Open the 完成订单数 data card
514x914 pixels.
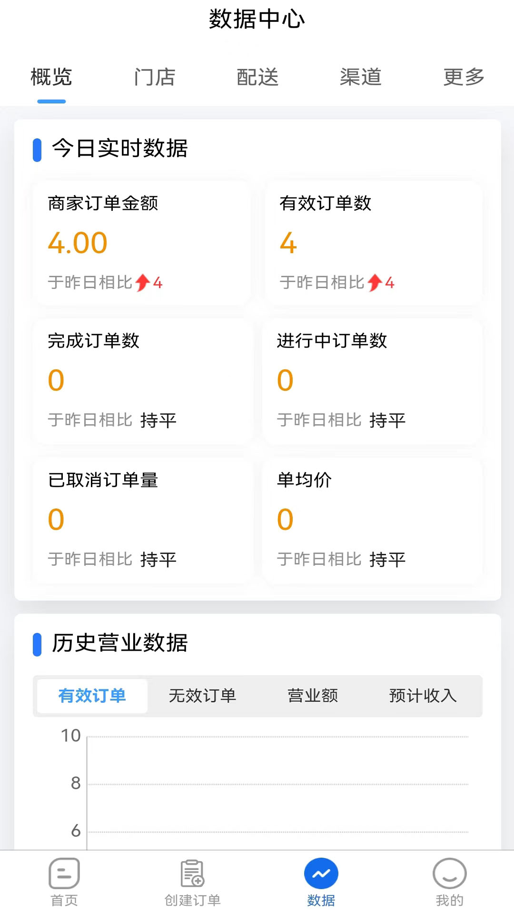[x=141, y=381]
